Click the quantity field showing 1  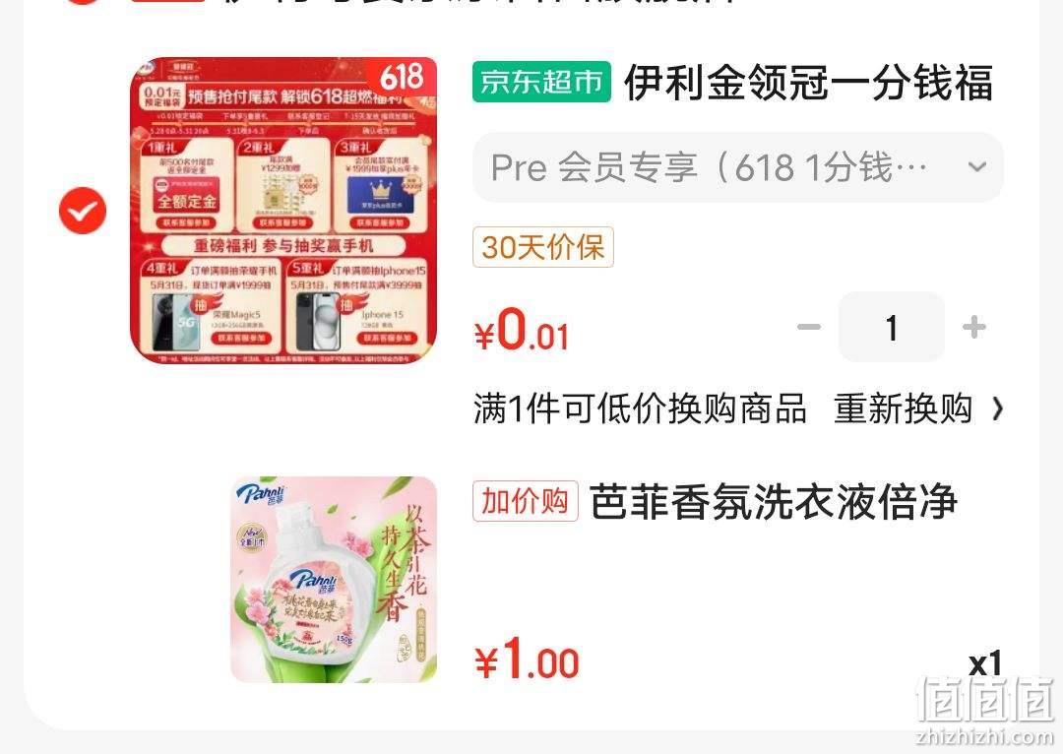point(892,328)
